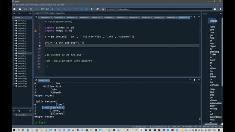Click the Maximize current pane icon

tap(92, 9)
